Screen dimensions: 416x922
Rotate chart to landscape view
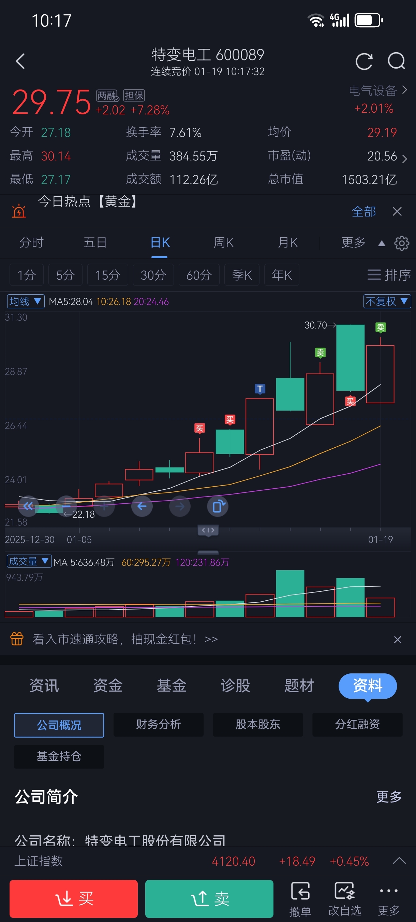[x=218, y=506]
